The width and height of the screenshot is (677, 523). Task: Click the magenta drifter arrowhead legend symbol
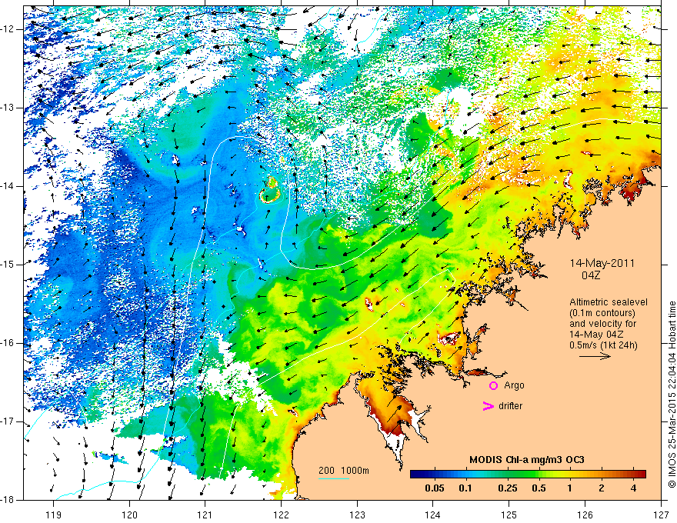coord(488,406)
